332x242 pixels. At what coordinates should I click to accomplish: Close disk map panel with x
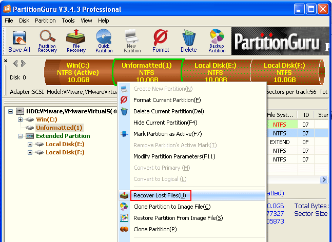point(6,60)
